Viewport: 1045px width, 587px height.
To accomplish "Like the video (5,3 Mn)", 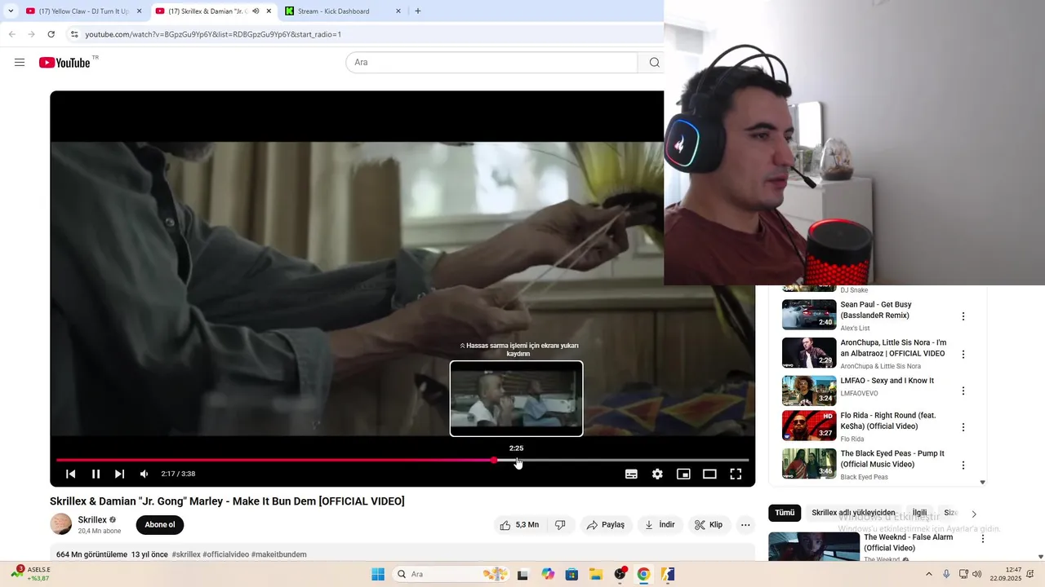I will [x=520, y=525].
